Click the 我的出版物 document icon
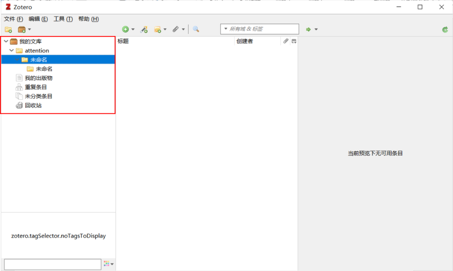This screenshot has height=271, width=453. click(x=19, y=78)
